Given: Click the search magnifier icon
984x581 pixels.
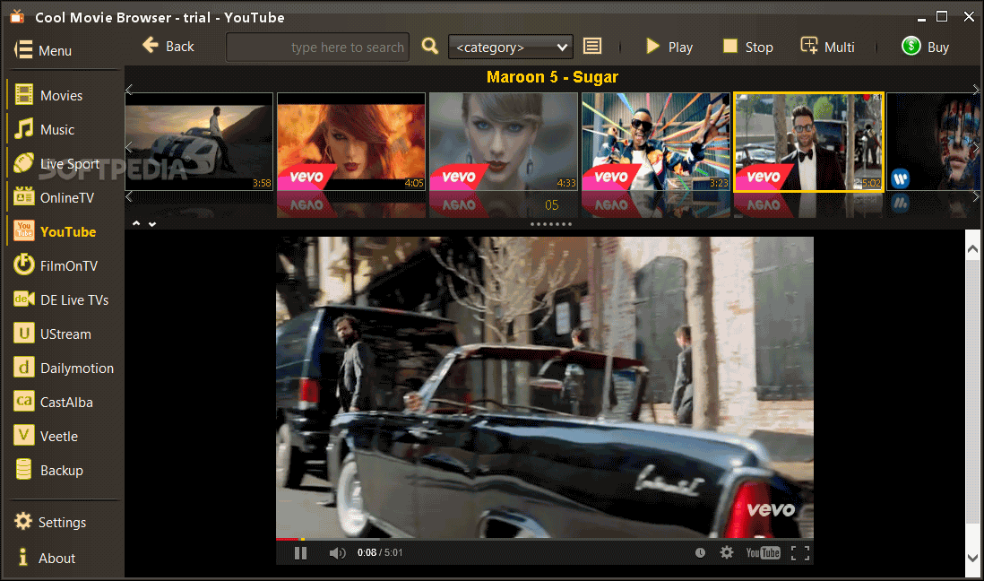Looking at the screenshot, I should tap(430, 46).
